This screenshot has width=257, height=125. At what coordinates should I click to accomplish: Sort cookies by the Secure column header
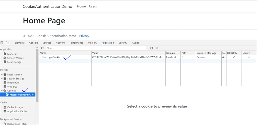[x=249, y=53]
